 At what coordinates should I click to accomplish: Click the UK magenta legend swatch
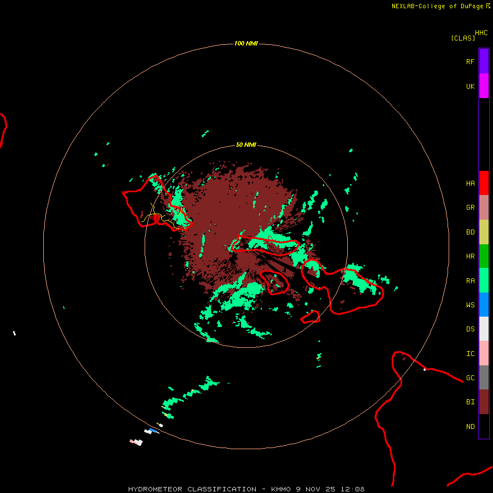pyautogui.click(x=484, y=86)
